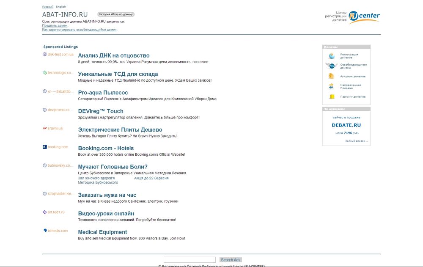Open История Whois по домену button
This screenshot has height=267, width=423.
pyautogui.click(x=116, y=14)
